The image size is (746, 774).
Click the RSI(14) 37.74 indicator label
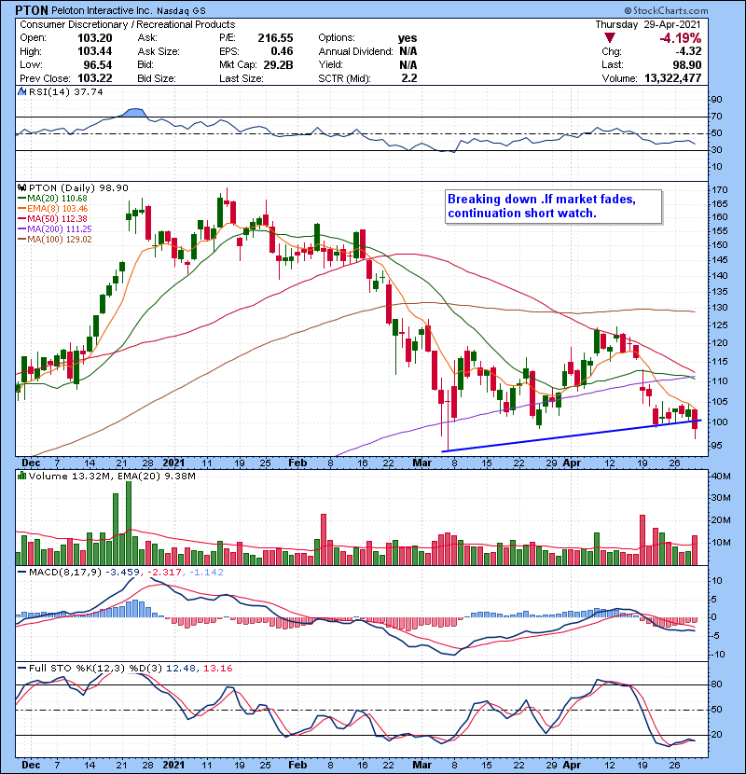[65, 91]
